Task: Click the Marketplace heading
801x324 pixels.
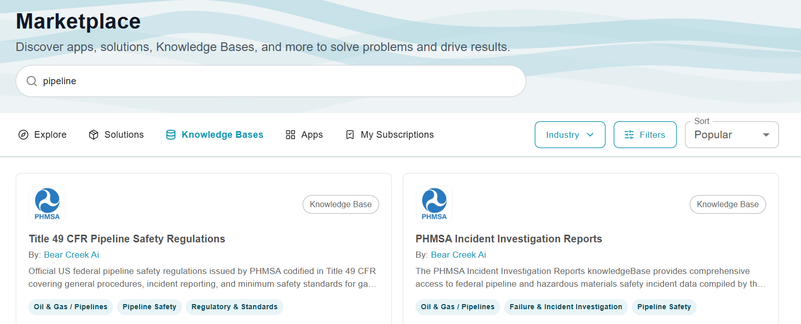Action: click(x=78, y=21)
